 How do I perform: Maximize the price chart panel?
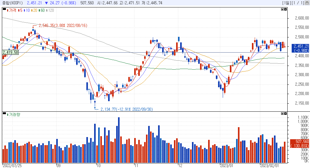(282, 9)
